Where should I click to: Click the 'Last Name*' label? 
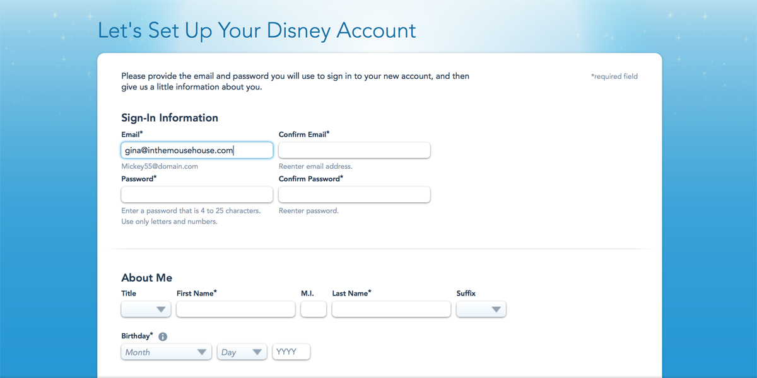point(352,293)
